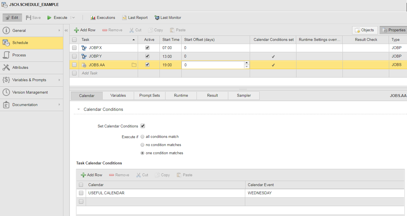Viewport: 407px width, 216px height.
Task: Increment Start Offset using the up arrow
Action: point(246,63)
